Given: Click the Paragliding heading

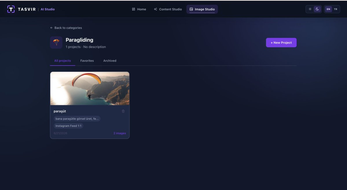Looking at the screenshot, I should tap(80, 40).
